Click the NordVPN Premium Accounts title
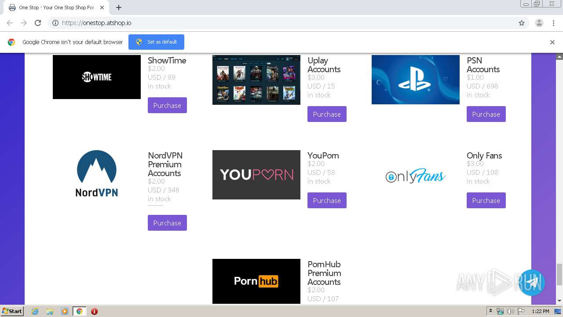Screen dimensions: 563x317 click(x=165, y=164)
